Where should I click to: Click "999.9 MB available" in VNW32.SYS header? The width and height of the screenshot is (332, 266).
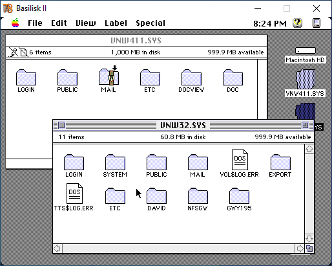[x=283, y=137]
